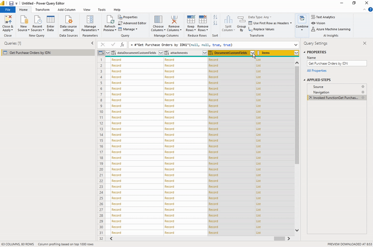This screenshot has height=247, width=373.
Task: Sort descending with the Z-A icon
Action: click(x=215, y=23)
